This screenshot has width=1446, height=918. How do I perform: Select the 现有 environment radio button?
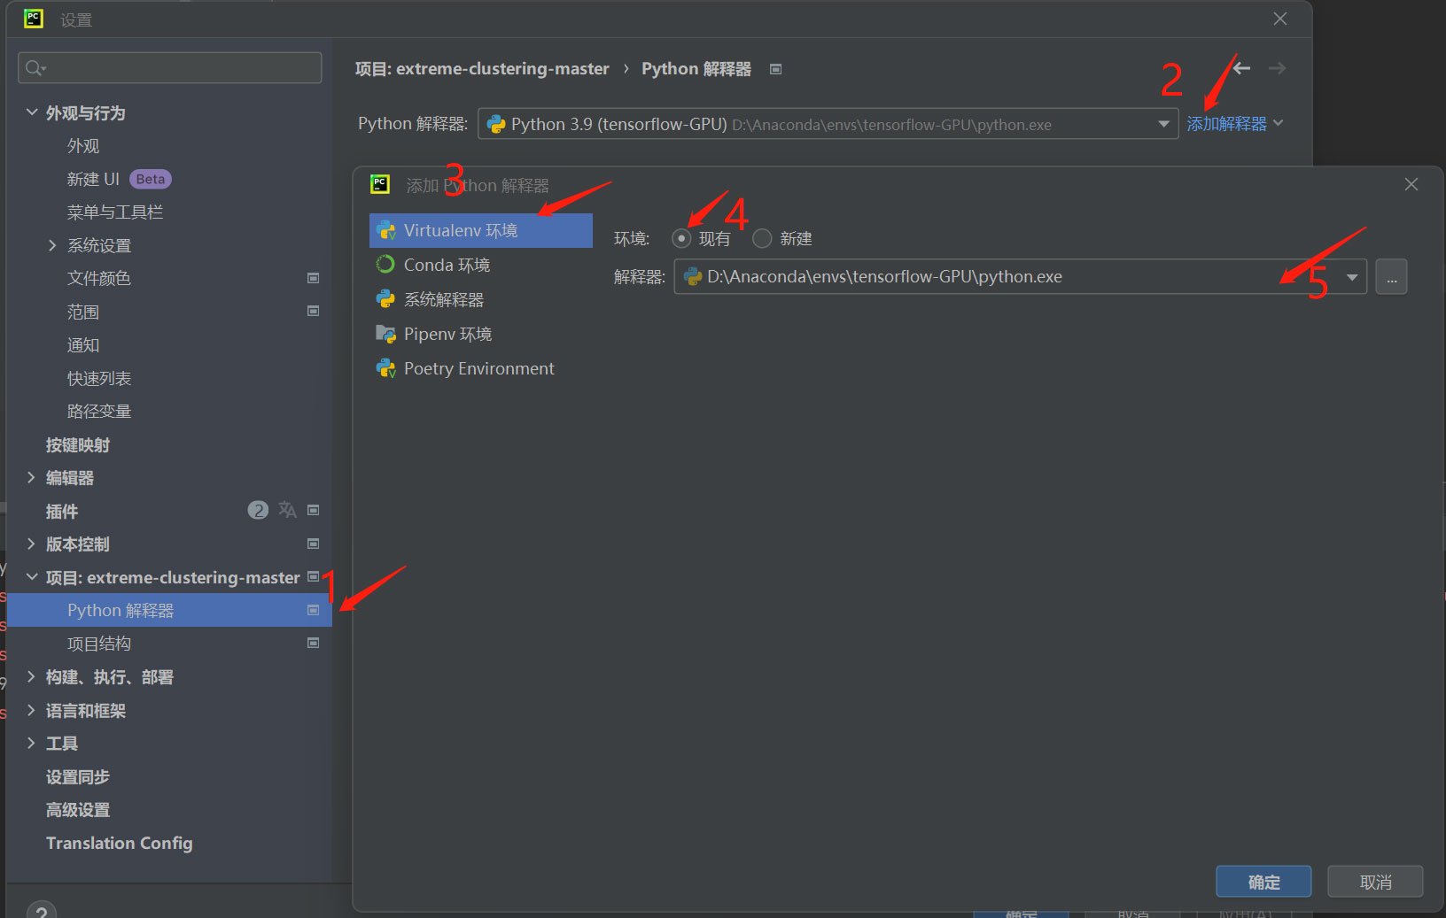click(x=681, y=238)
